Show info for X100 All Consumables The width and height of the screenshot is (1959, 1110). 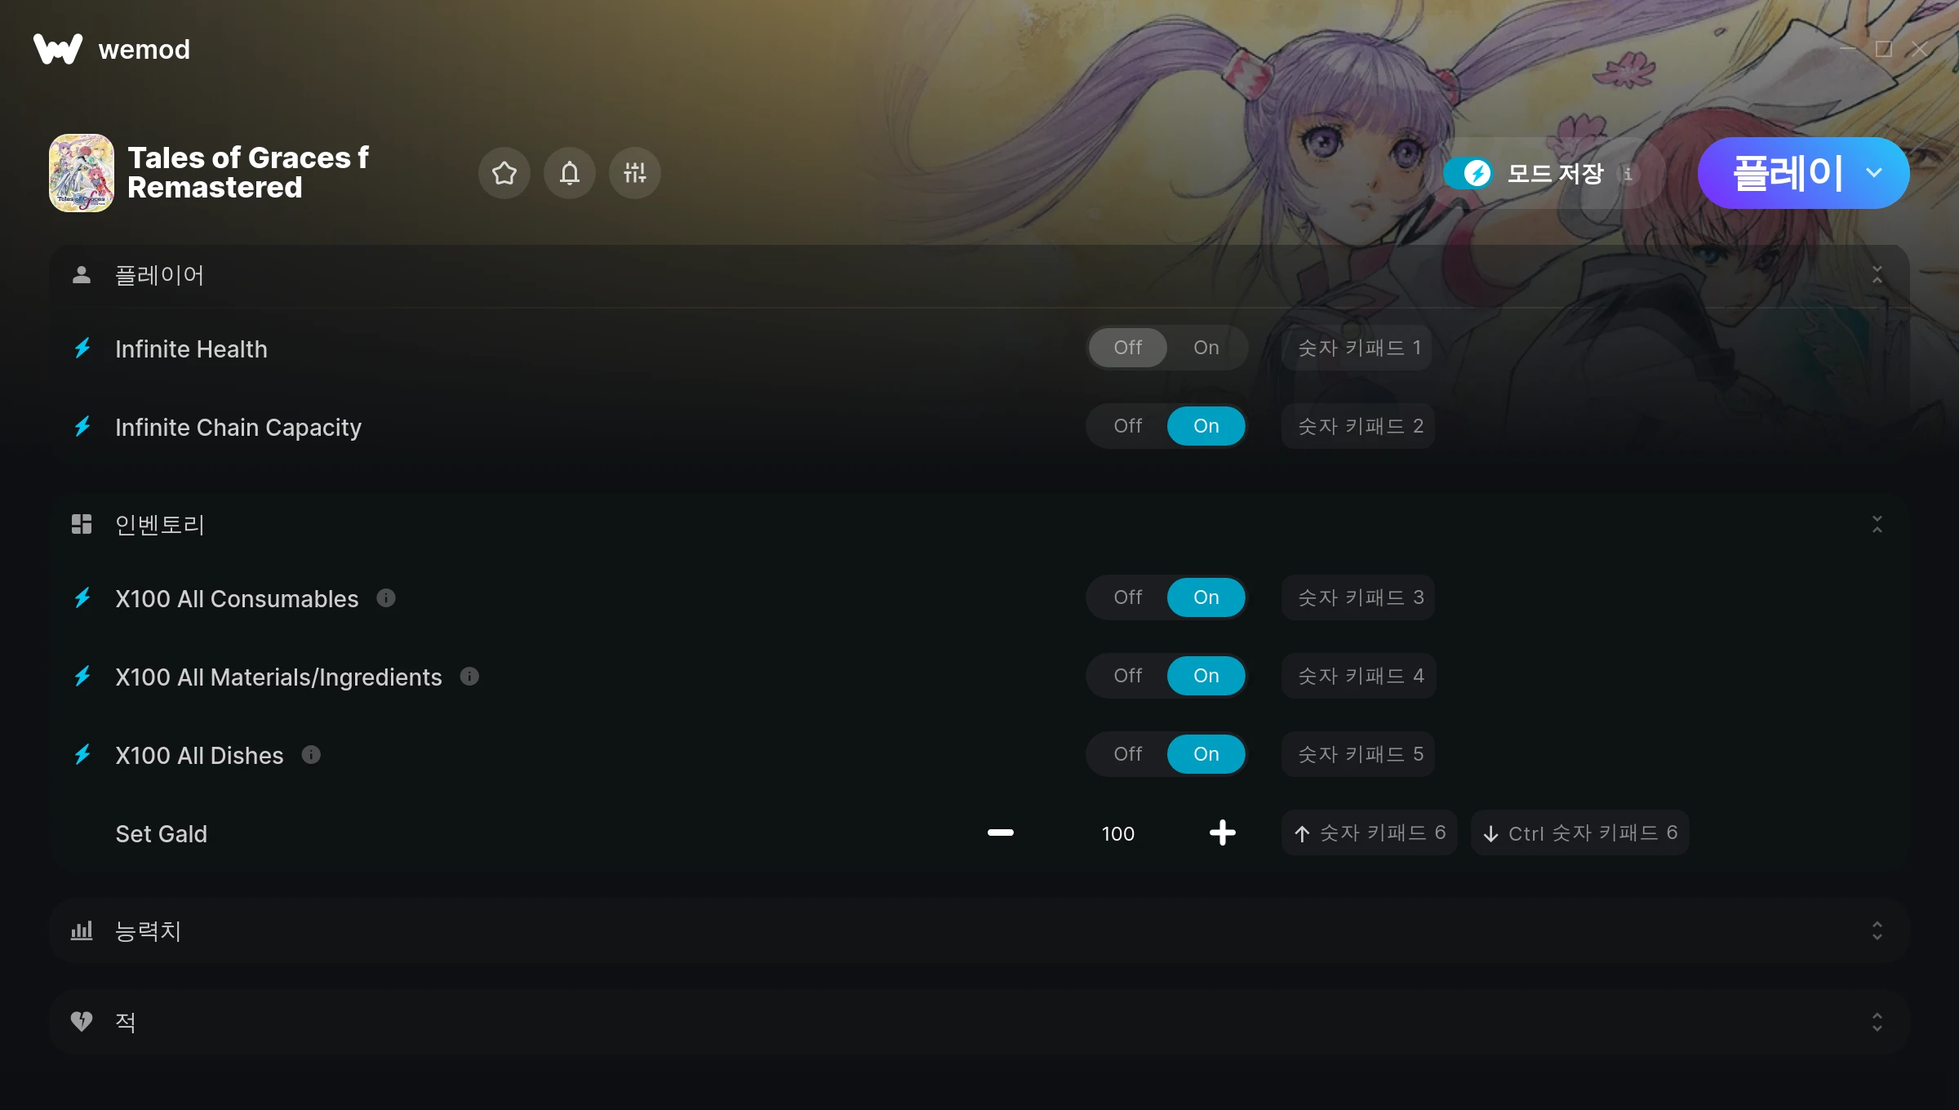(x=386, y=598)
